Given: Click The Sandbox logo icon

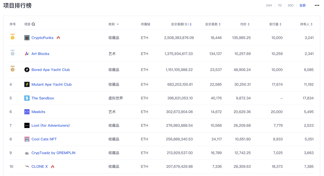Looking at the screenshot, I should (x=27, y=98).
